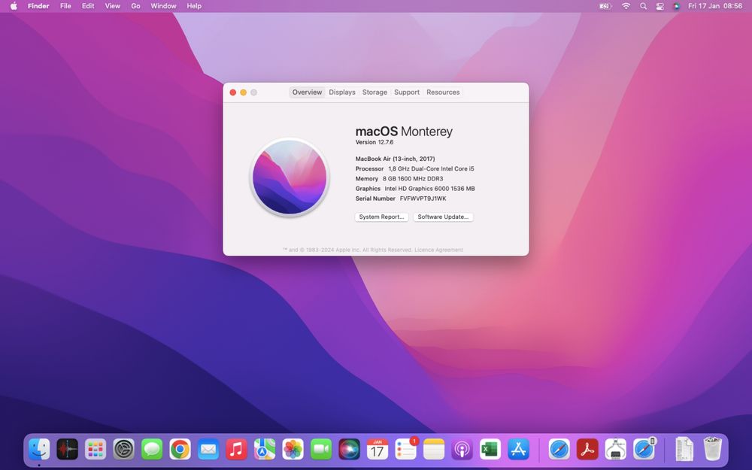This screenshot has width=752, height=470.
Task: Open Finder from the dock
Action: pos(39,450)
